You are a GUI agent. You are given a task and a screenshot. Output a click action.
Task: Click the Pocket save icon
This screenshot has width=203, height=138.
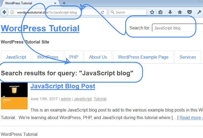pyautogui.click(x=190, y=12)
